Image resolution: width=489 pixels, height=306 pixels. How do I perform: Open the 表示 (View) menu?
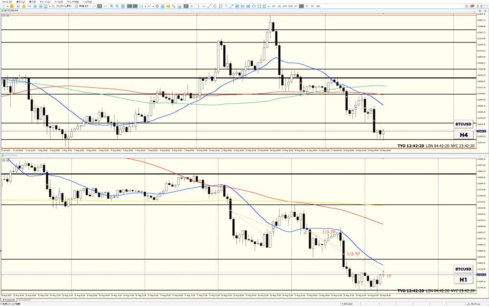point(20,2)
